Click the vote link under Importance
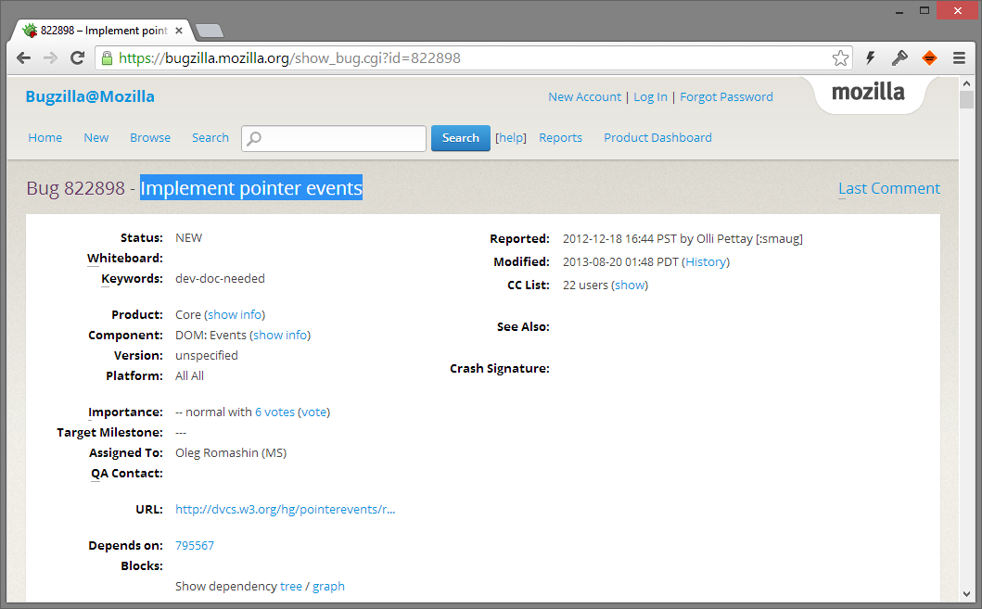Screen dimensions: 982x609 pyautogui.click(x=313, y=412)
